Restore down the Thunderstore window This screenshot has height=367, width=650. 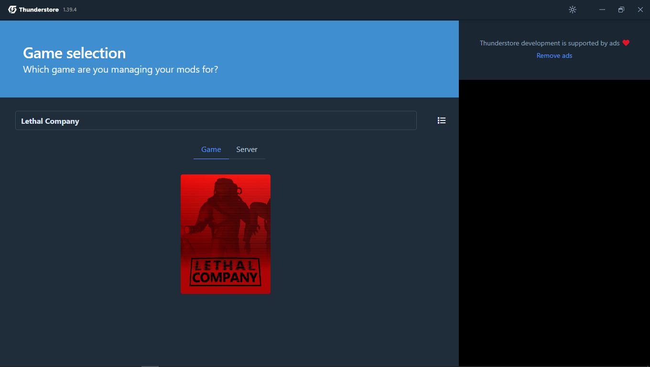[621, 10]
